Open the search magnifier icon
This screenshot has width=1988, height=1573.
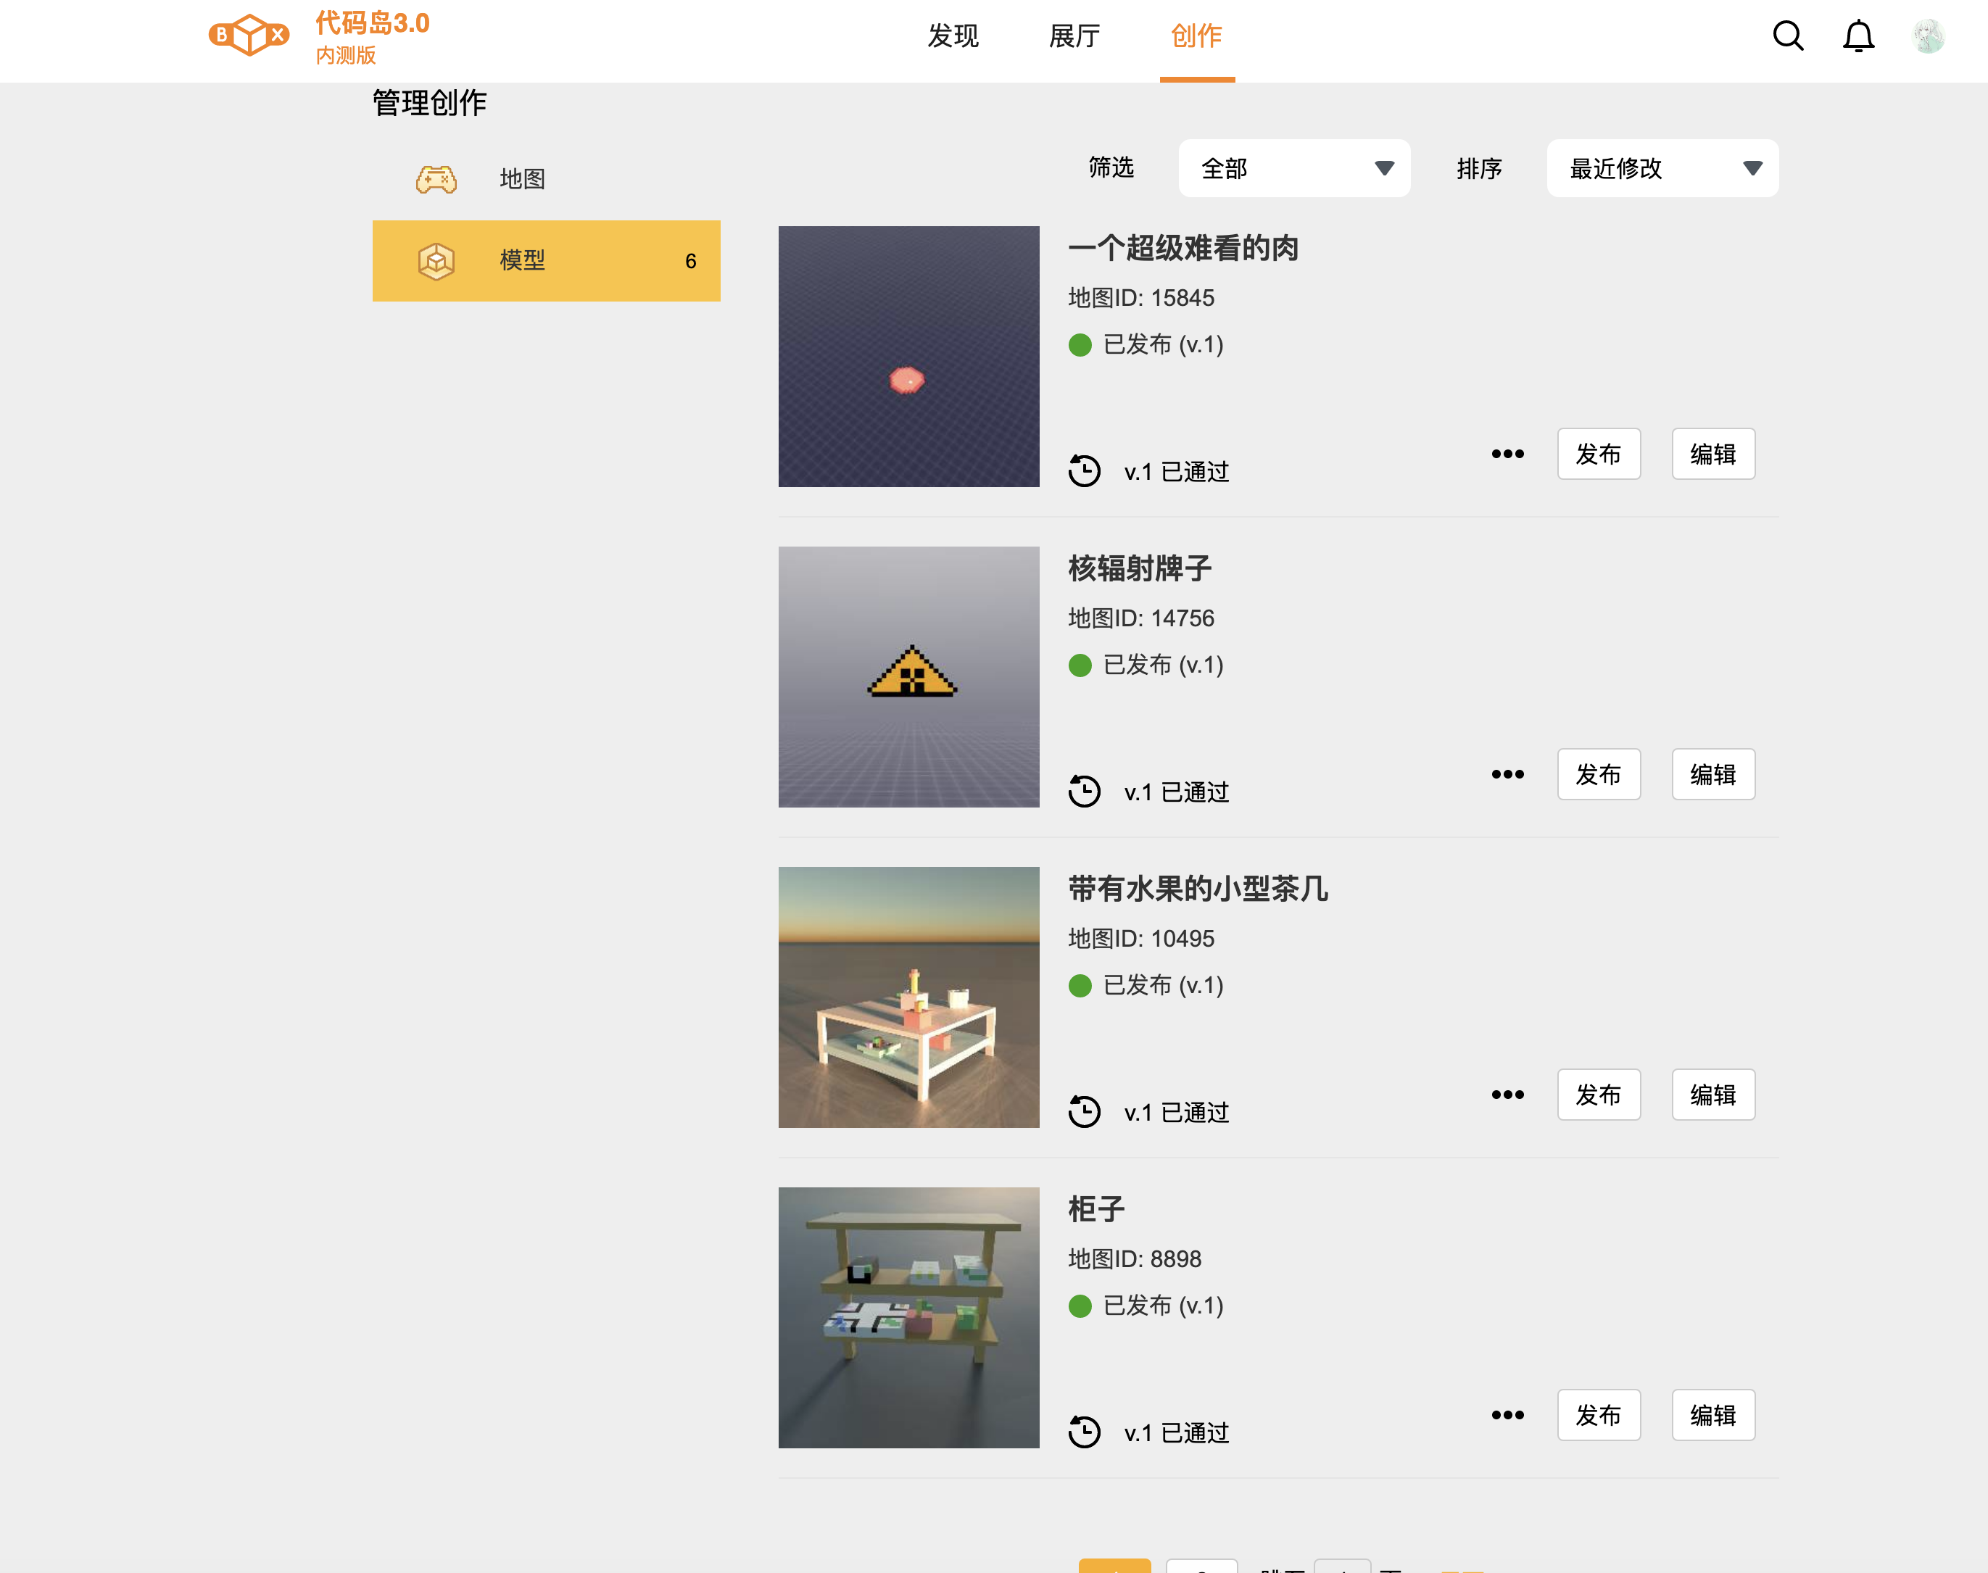tap(1788, 37)
